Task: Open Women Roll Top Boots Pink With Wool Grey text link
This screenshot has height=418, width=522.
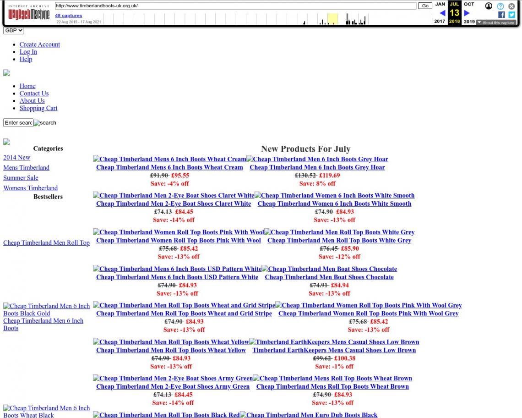Action: coord(368,313)
